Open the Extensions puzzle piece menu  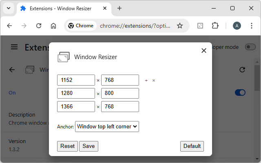coord(215,26)
